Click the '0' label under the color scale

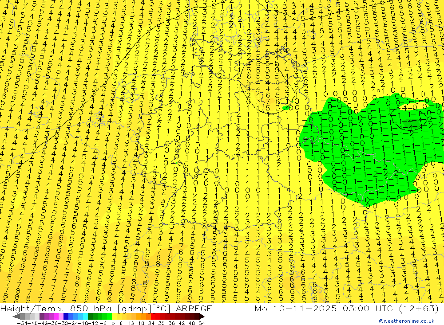click(x=113, y=323)
